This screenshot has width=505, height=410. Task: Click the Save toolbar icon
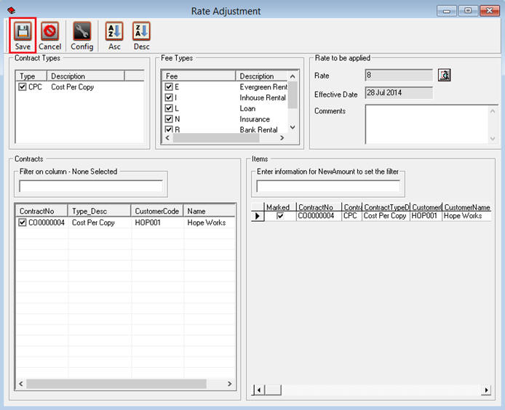pyautogui.click(x=23, y=32)
